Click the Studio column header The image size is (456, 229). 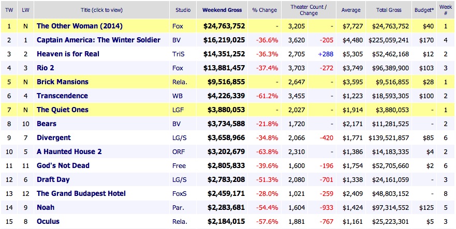tap(182, 10)
